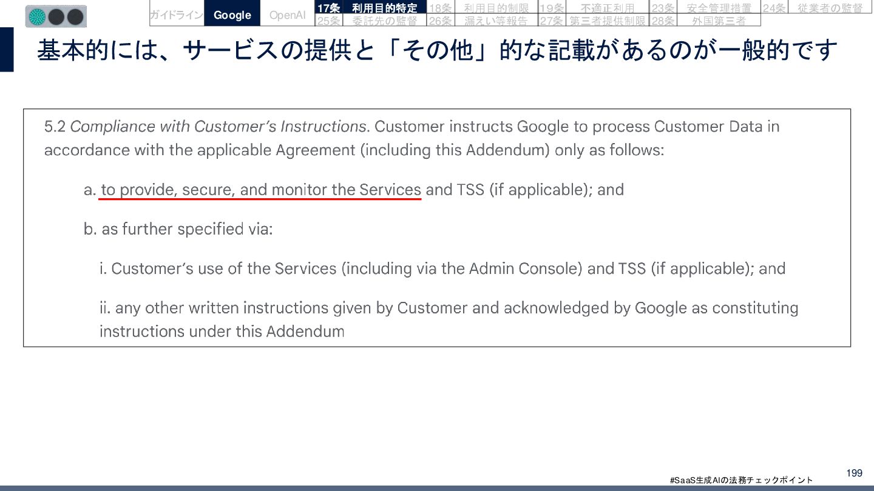874x491 pixels.
Task: Open the 外国第三者 section tab
Action: (719, 21)
